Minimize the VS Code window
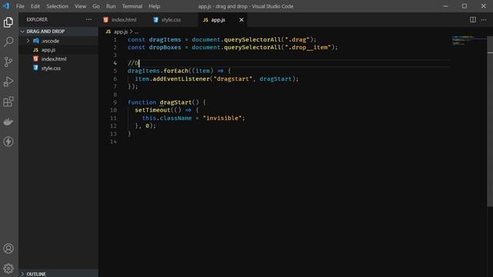Viewport: 493px width, 277px height. (x=445, y=6)
